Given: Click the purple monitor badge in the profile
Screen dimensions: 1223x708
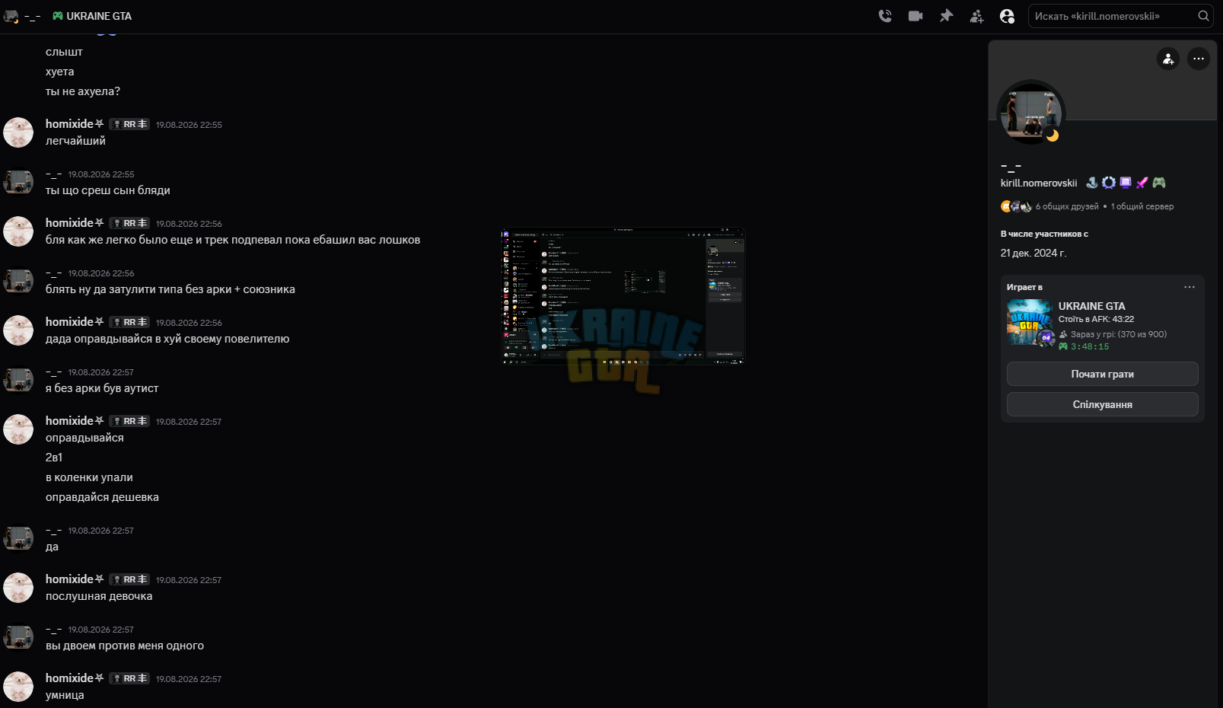Looking at the screenshot, I should [1126, 183].
